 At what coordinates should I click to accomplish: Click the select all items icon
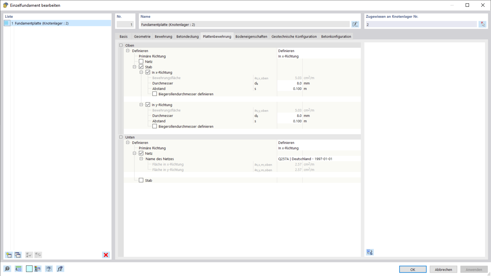29,255
